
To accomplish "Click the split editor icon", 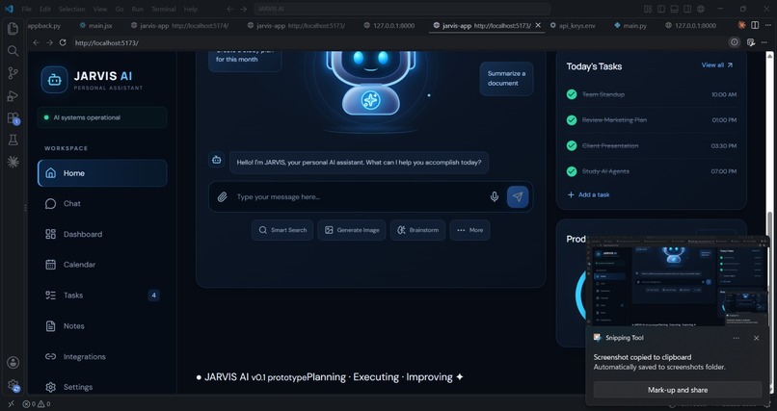I will point(755,25).
